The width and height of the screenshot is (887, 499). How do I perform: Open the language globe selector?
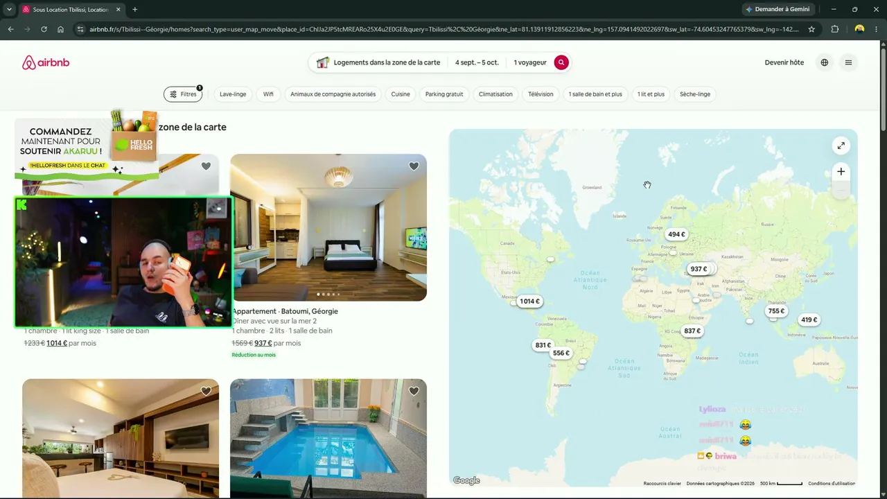825,62
